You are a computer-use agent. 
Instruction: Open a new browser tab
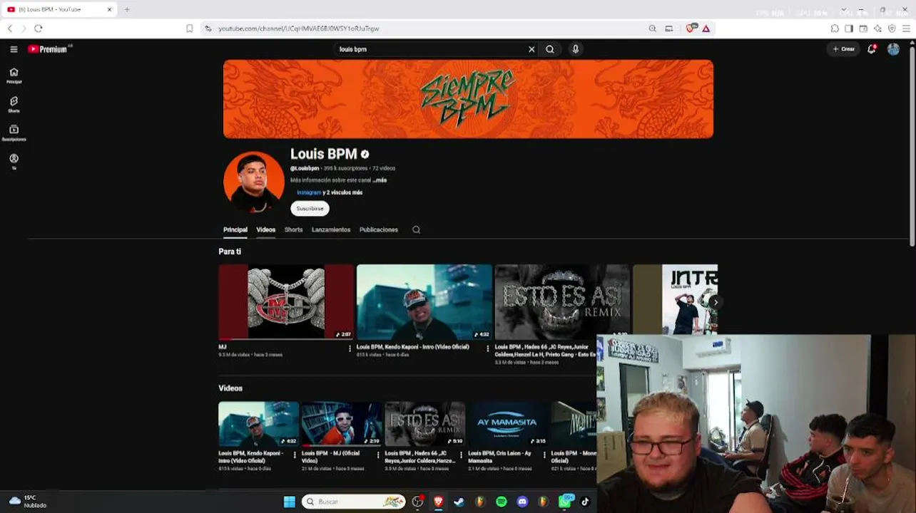tap(127, 9)
